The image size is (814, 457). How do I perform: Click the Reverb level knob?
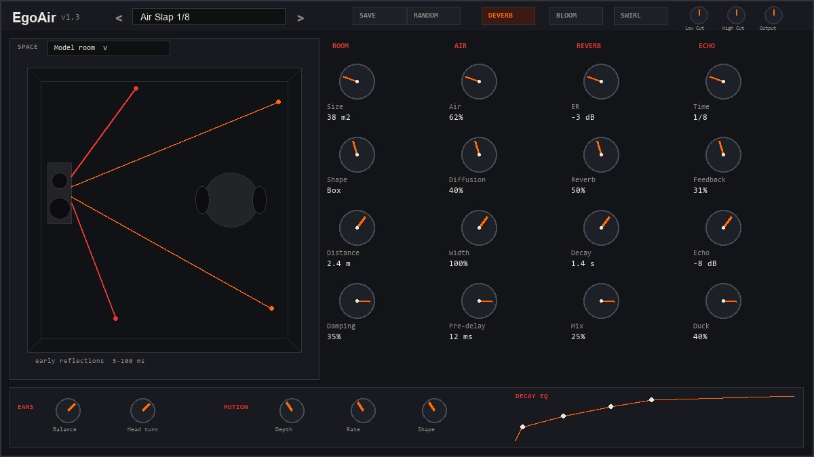click(x=601, y=154)
